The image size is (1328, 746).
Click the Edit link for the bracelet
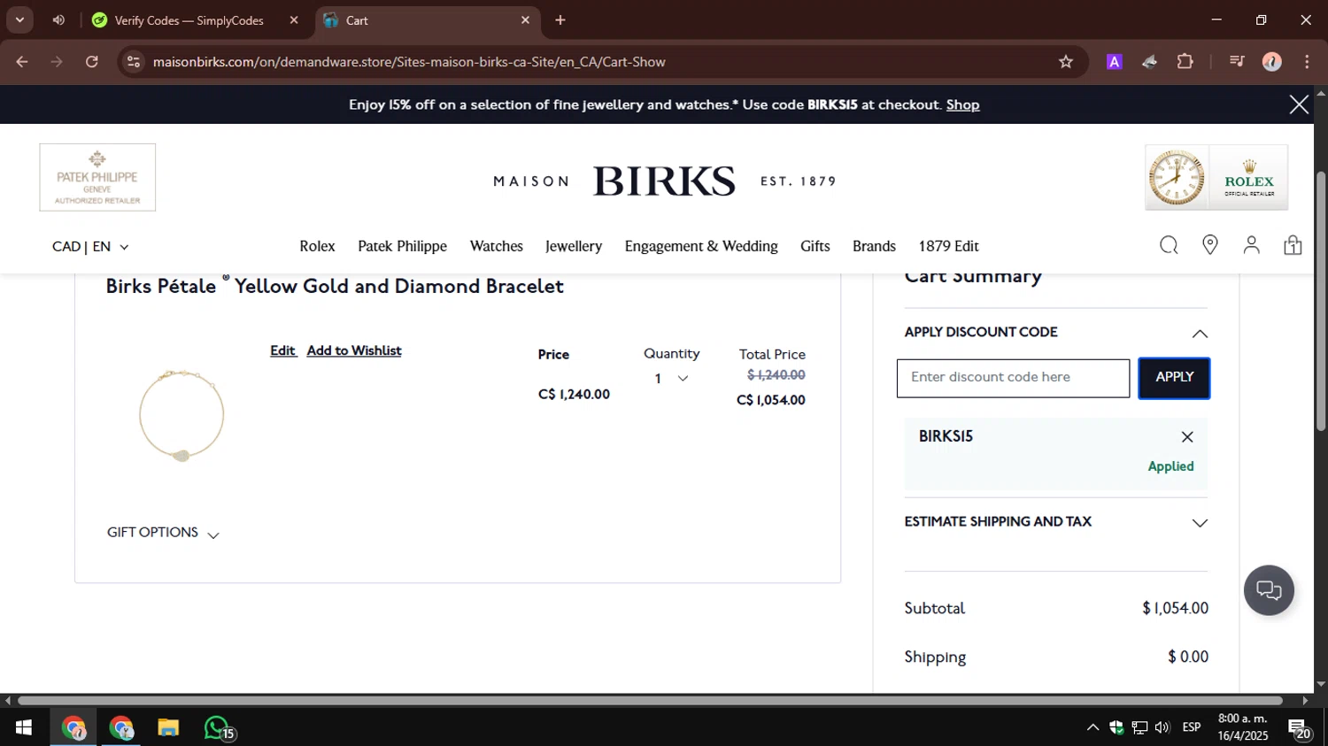[282, 350]
